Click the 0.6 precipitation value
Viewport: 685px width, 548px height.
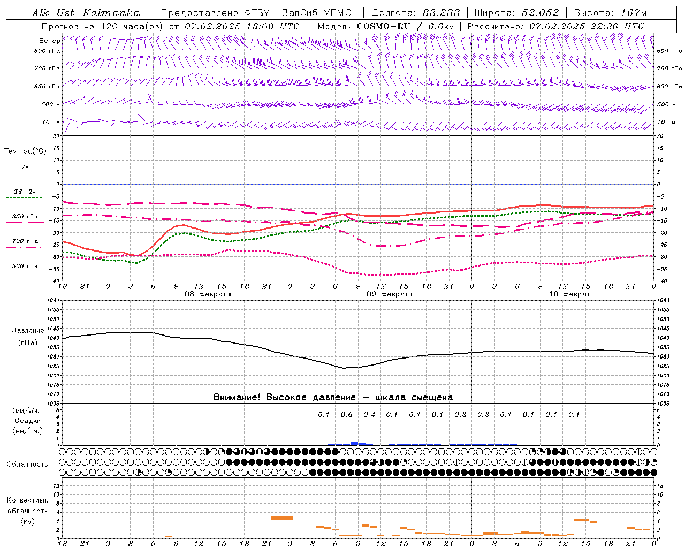(347, 415)
